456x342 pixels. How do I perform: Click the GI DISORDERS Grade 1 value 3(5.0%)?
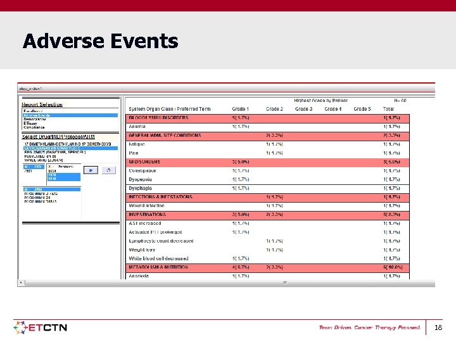[x=241, y=161]
